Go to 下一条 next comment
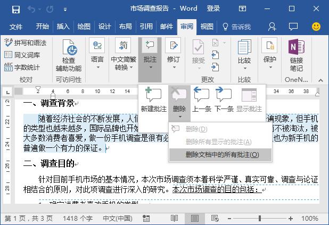This screenshot has height=225, width=329. (x=224, y=99)
